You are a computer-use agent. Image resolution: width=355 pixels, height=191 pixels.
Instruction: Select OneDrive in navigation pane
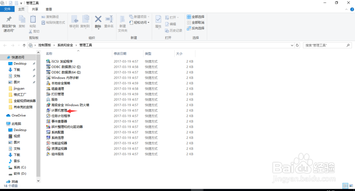16,115
